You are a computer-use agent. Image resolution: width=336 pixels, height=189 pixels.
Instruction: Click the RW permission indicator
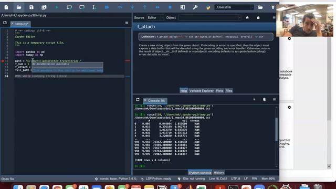click(x=254, y=178)
